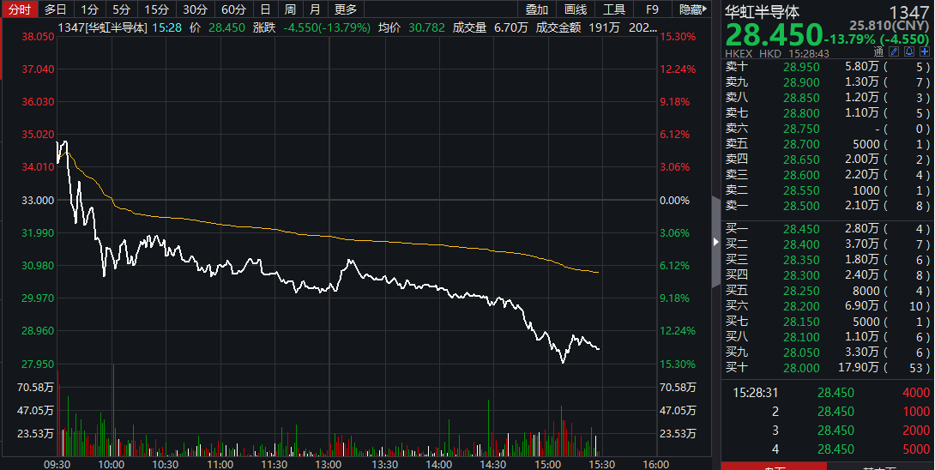This screenshot has width=935, height=470.
Task: Set a price alert via bell icon
Action: click(908, 52)
